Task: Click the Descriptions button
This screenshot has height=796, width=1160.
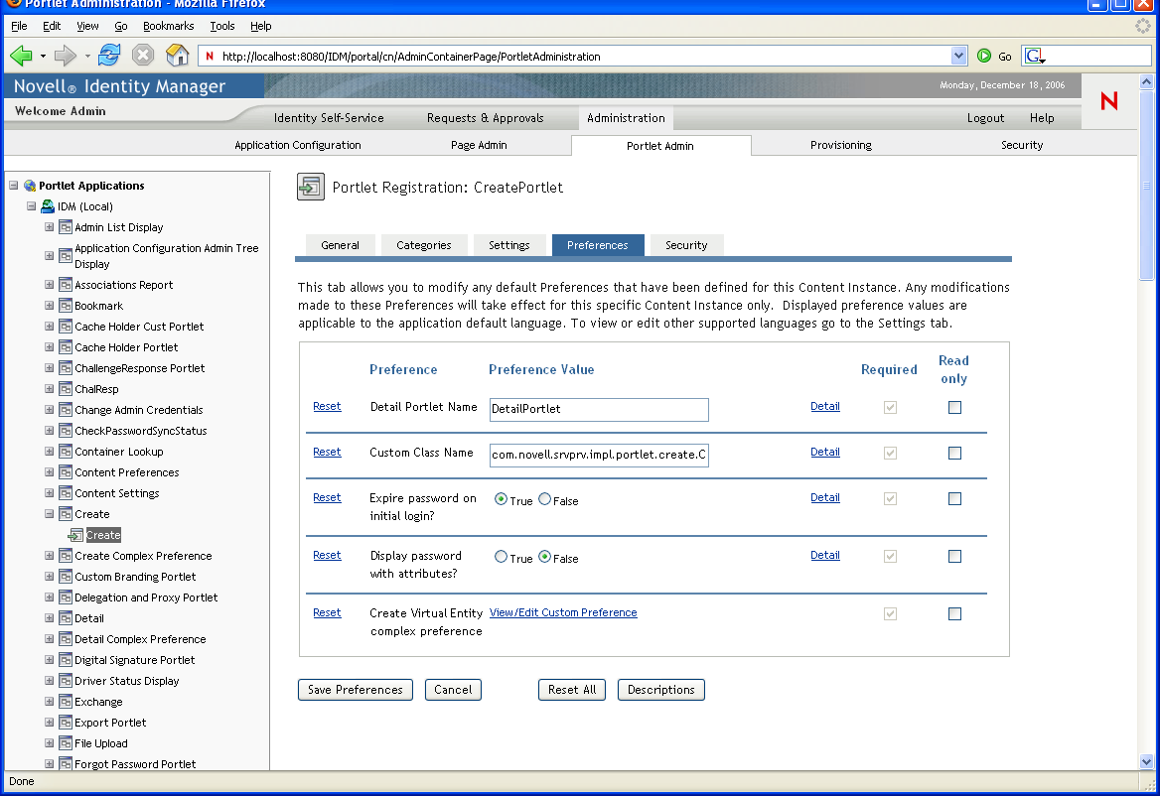Action: coord(661,690)
